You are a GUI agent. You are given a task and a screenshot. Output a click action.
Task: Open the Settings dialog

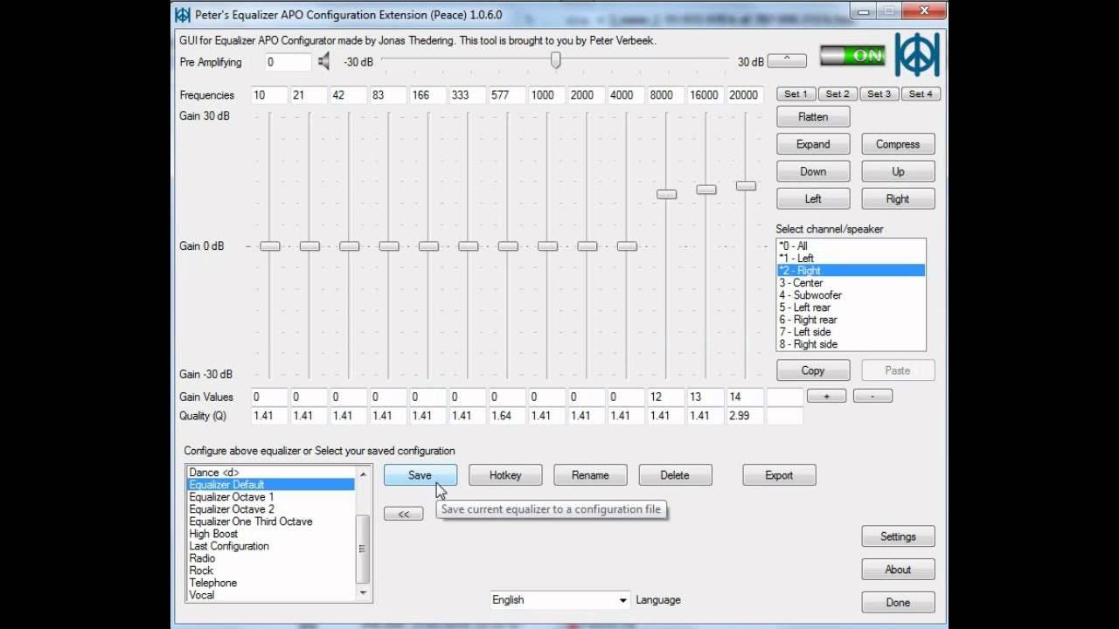[x=898, y=536]
